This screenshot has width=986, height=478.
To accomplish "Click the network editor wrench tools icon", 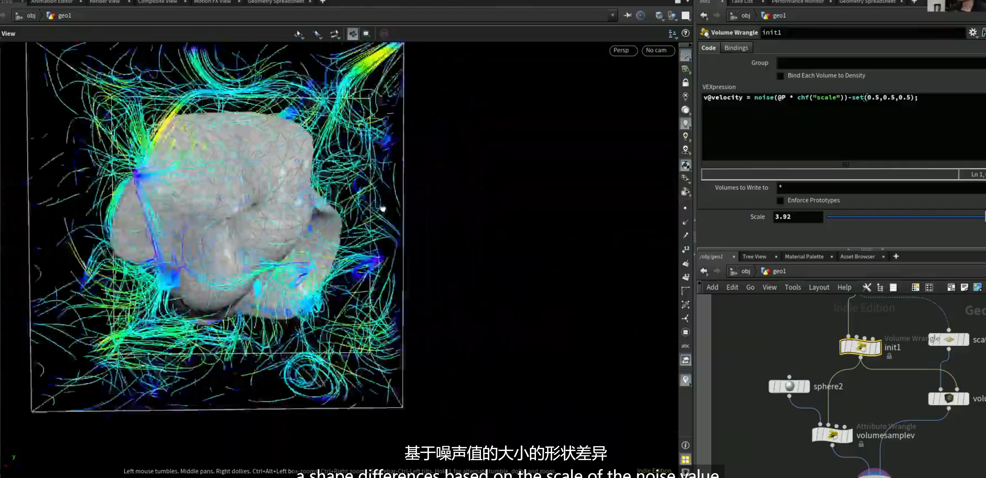I will pos(867,288).
